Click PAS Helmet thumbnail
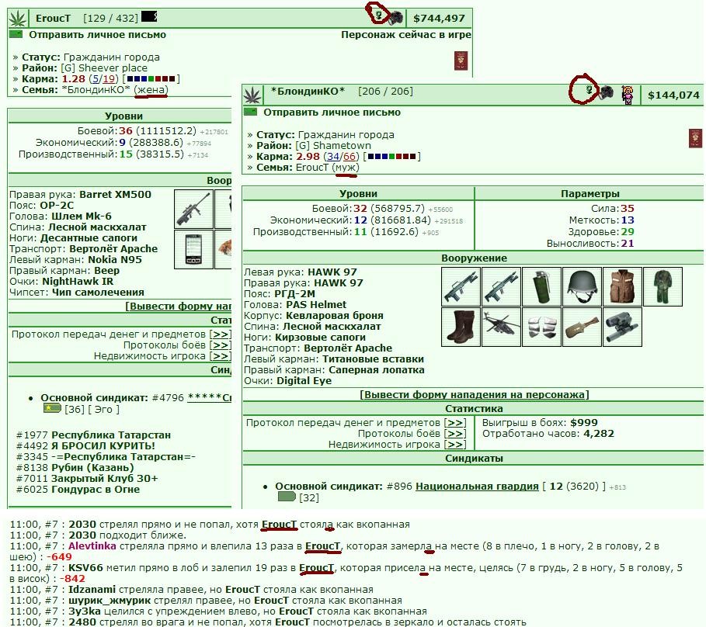This screenshot has width=706, height=627. point(582,286)
